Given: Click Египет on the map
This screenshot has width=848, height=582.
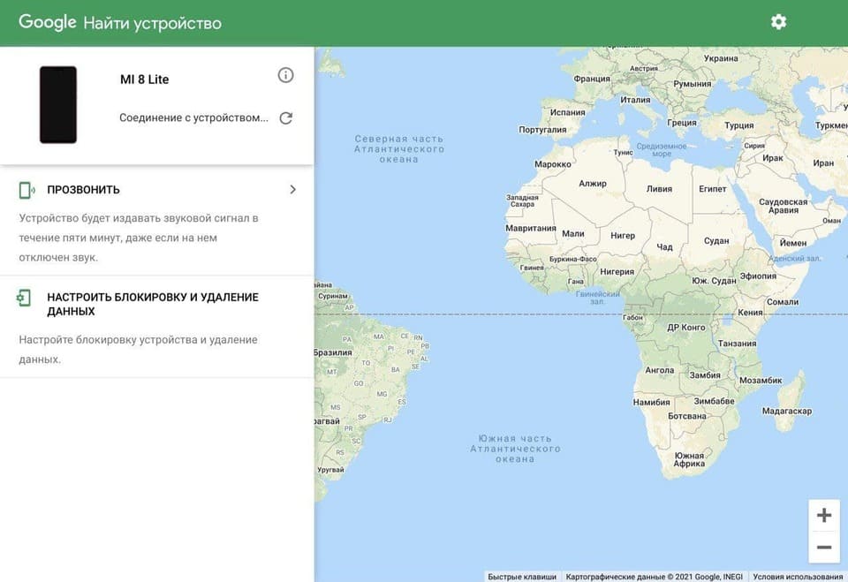Looking at the screenshot, I should (x=712, y=189).
